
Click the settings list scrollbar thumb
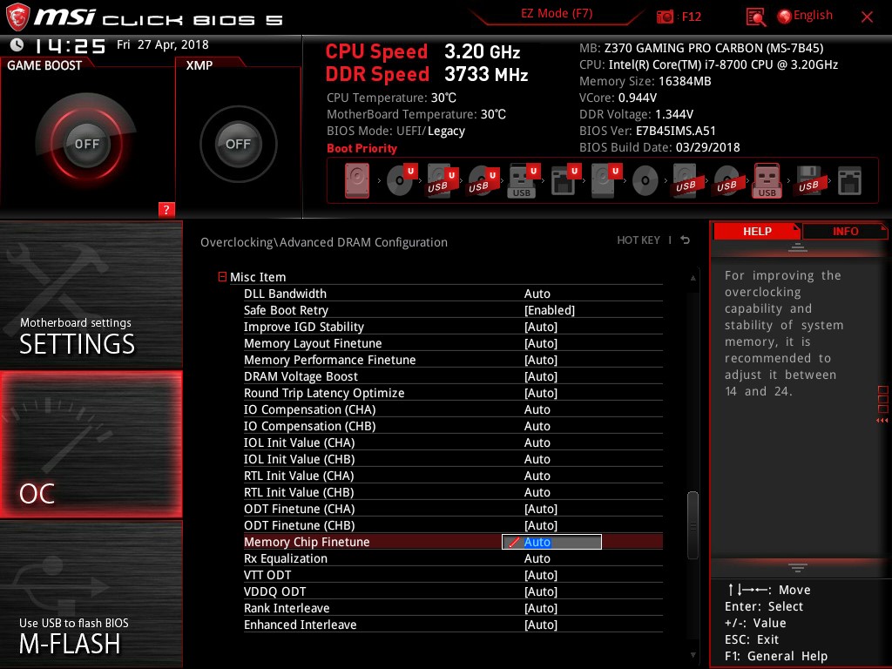click(x=693, y=525)
